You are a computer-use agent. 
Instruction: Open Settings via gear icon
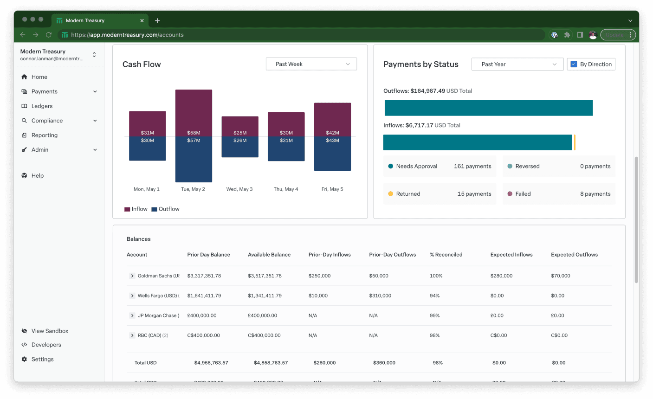point(24,360)
